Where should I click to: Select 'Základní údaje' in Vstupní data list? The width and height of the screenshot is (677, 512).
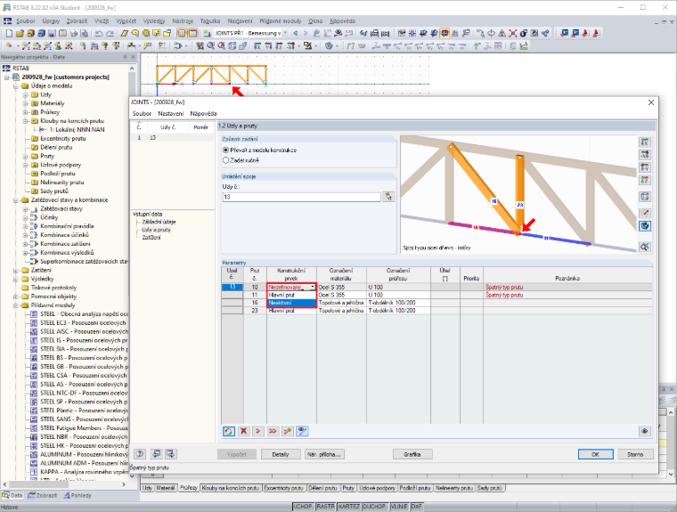pyautogui.click(x=159, y=222)
